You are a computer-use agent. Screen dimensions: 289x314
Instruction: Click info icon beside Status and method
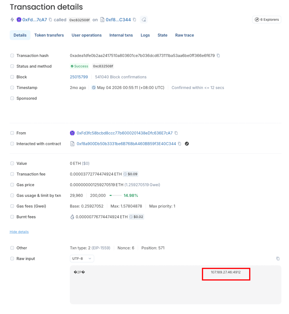click(12, 66)
